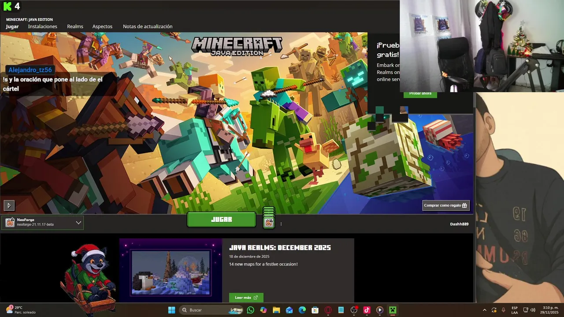The width and height of the screenshot is (564, 317).
Task: Open File Explorer from the taskbar
Action: coord(276,310)
